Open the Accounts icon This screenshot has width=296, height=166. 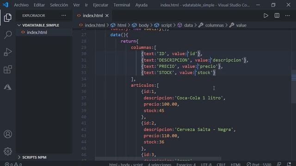click(8, 134)
